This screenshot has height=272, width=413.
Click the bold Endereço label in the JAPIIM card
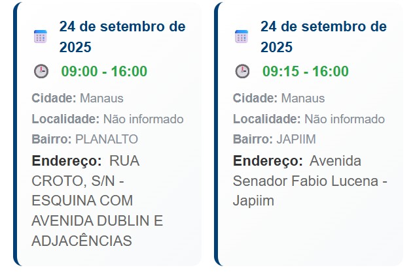click(268, 160)
